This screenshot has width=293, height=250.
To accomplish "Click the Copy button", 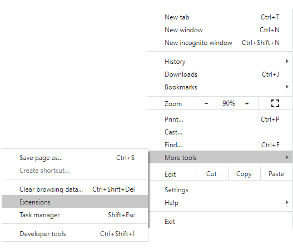I will click(244, 174).
